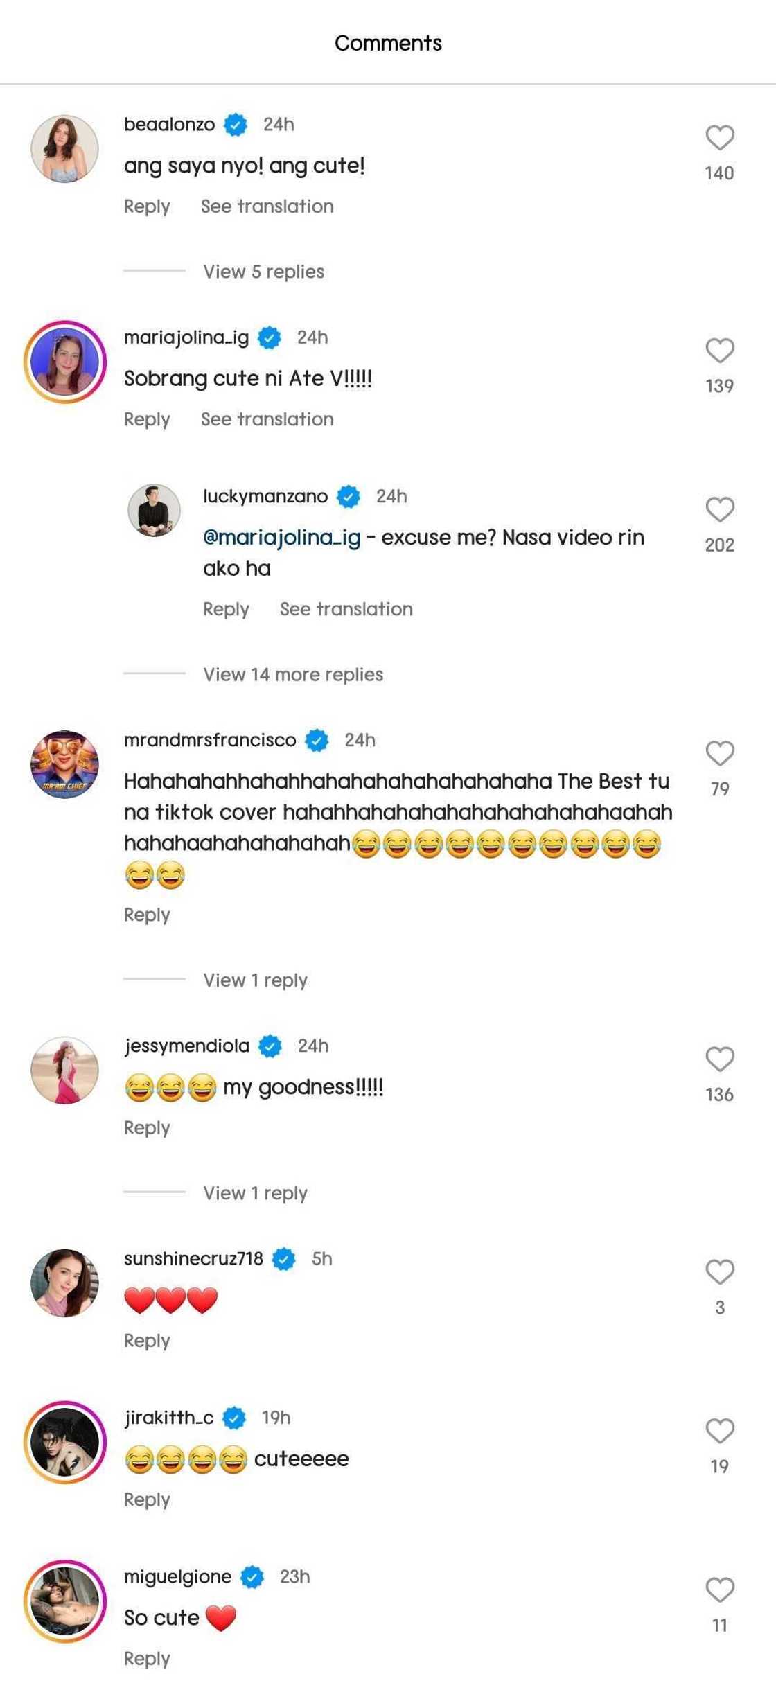This screenshot has width=776, height=1699.
Task: Heart the mrandmrsfrancisco comment
Action: click(x=720, y=753)
